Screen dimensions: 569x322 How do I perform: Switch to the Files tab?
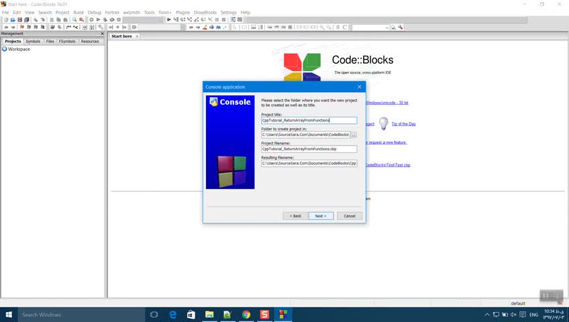pyautogui.click(x=50, y=42)
